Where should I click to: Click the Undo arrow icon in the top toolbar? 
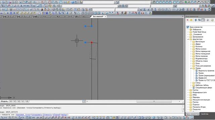click(35, 2)
